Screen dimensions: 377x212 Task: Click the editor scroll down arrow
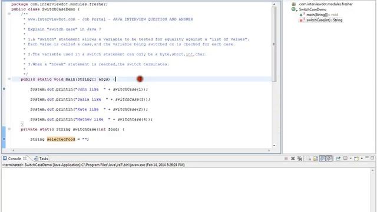coord(274,145)
